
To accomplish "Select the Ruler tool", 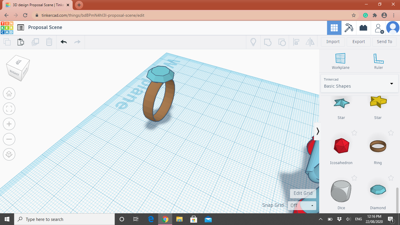I will (378, 61).
